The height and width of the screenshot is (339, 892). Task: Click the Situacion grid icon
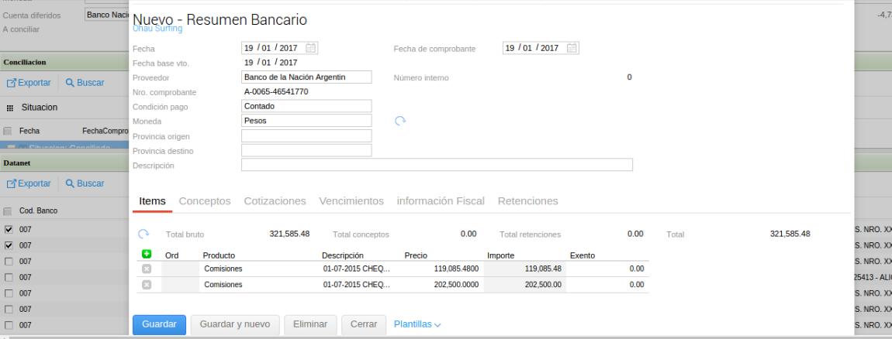point(10,108)
